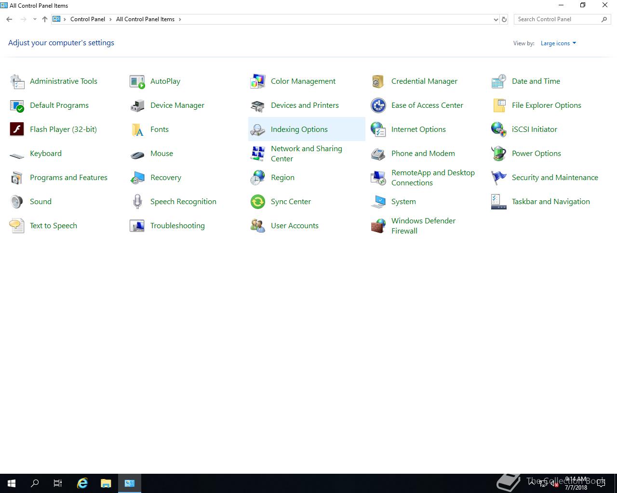Open the Internet Options globe icon
The height and width of the screenshot is (493, 617).
378,130
